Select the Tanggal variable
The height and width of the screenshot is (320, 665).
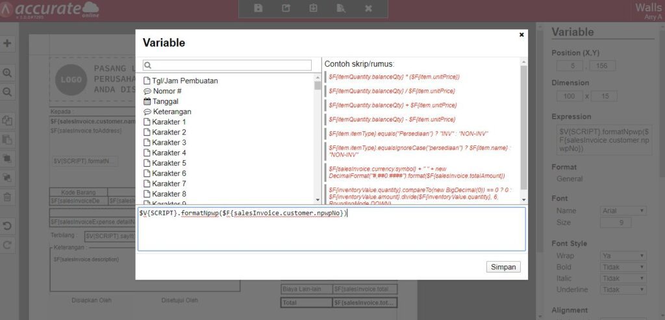tap(166, 101)
